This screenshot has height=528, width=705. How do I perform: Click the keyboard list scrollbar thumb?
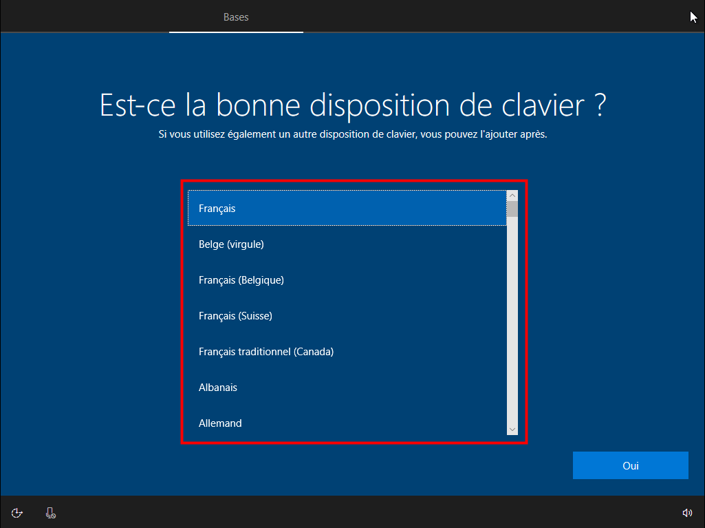point(512,209)
